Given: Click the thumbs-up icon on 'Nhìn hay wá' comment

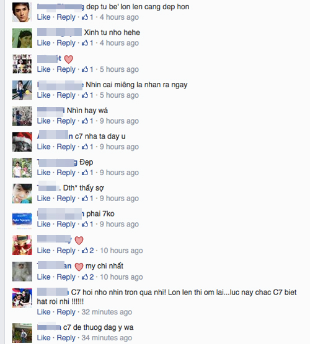Looking at the screenshot, I should 85,121.
